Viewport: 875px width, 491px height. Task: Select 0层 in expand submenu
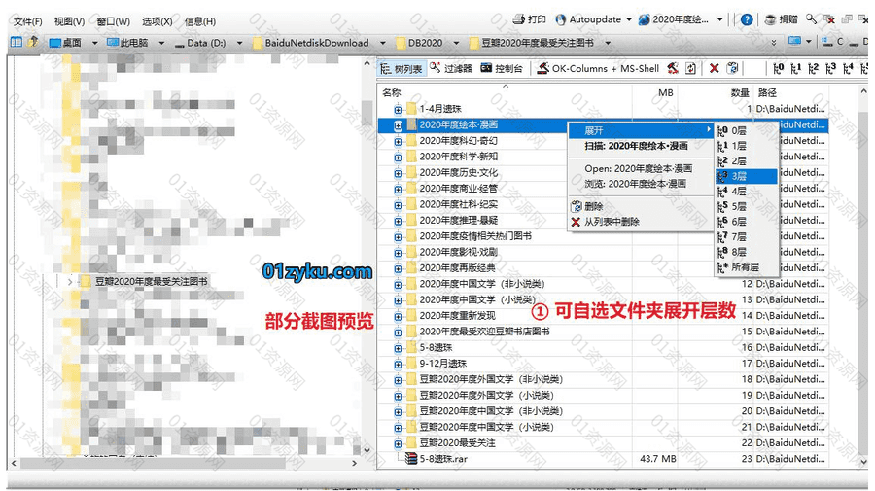747,130
